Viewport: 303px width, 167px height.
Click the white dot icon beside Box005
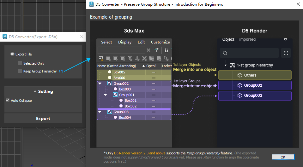[x=110, y=72]
